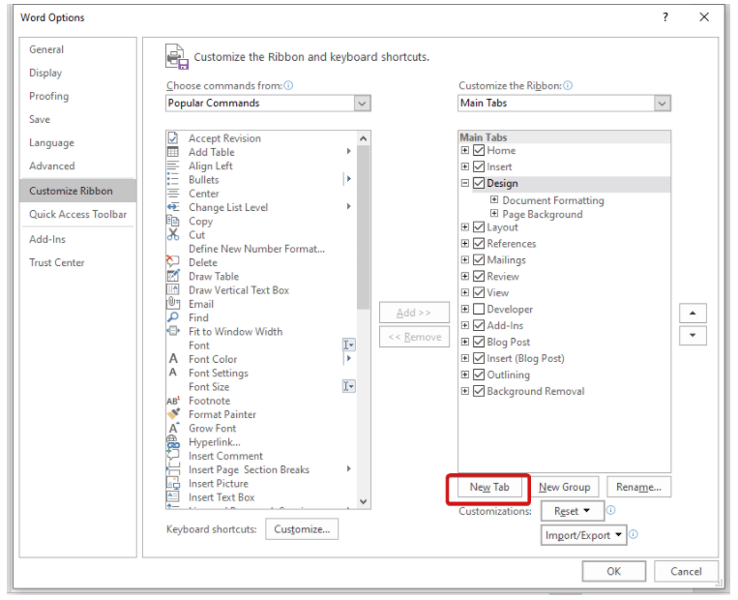Uncheck the Blog Post checkbox
The height and width of the screenshot is (600, 738).
click(479, 342)
